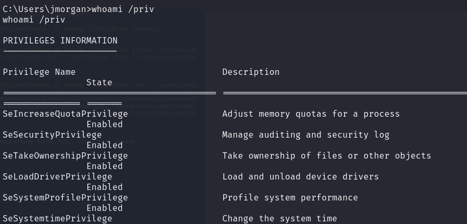Viewport: 467px width, 224px height.
Task: Select the SeTakeOwnershipPrivilege entry
Action: click(65, 155)
